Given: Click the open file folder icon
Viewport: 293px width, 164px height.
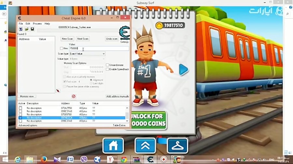Looking at the screenshot, I should (x=26, y=29).
